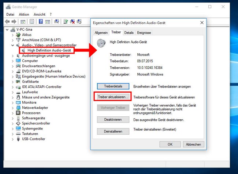238x174 pixels.
Task: Switch to the Details tab
Action: (129, 33)
